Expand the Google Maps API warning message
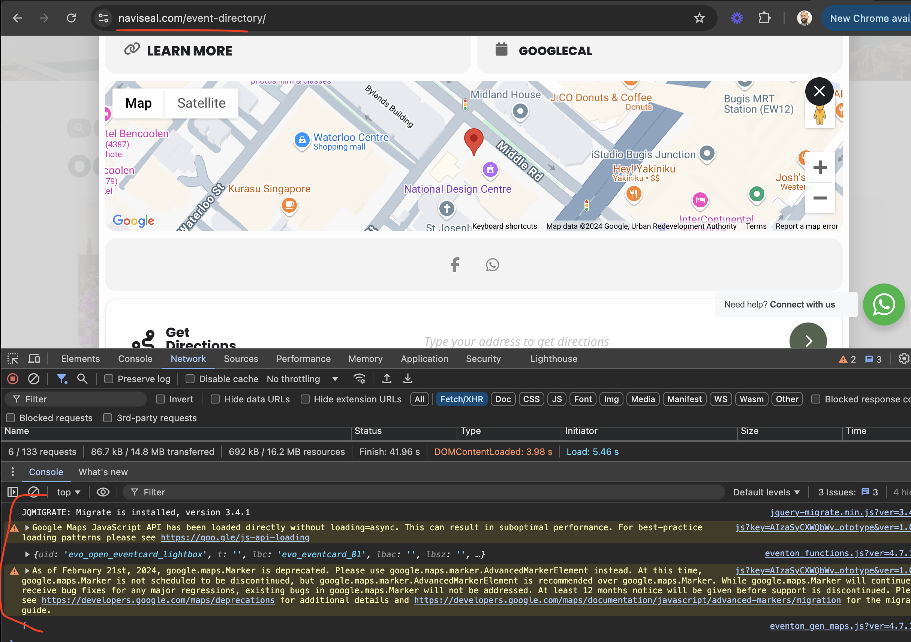Image resolution: width=911 pixels, height=642 pixels. point(27,528)
